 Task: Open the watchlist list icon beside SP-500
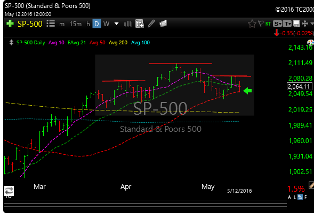(51, 23)
